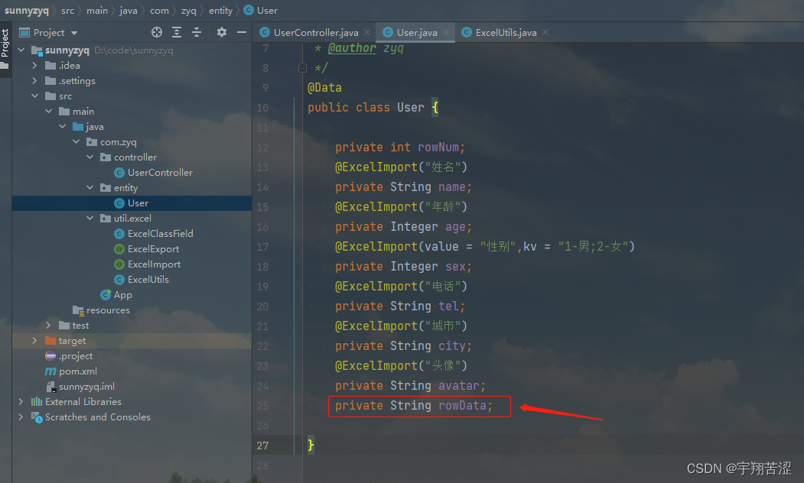
Task: Collapse the src folder
Action: click(x=35, y=96)
